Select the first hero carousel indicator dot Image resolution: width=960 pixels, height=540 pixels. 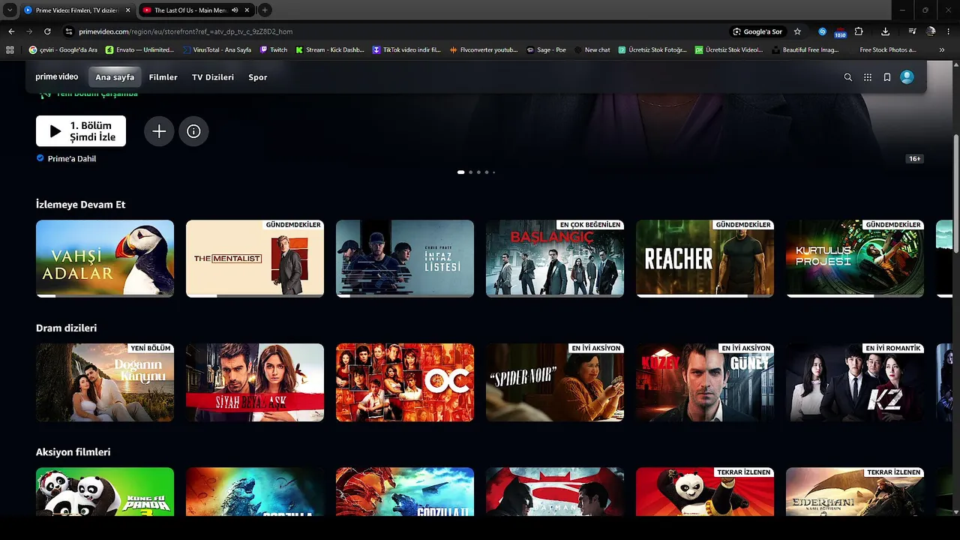(461, 172)
